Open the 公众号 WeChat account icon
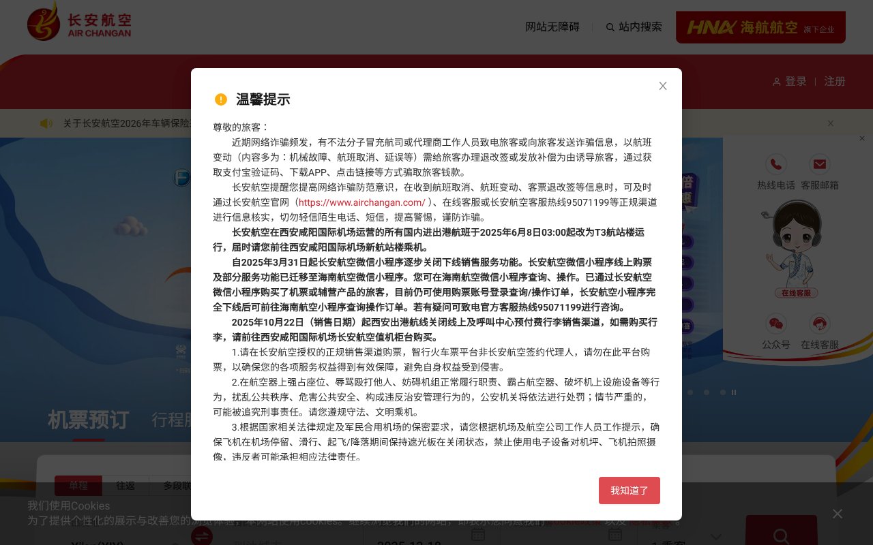The image size is (873, 545). click(x=776, y=324)
